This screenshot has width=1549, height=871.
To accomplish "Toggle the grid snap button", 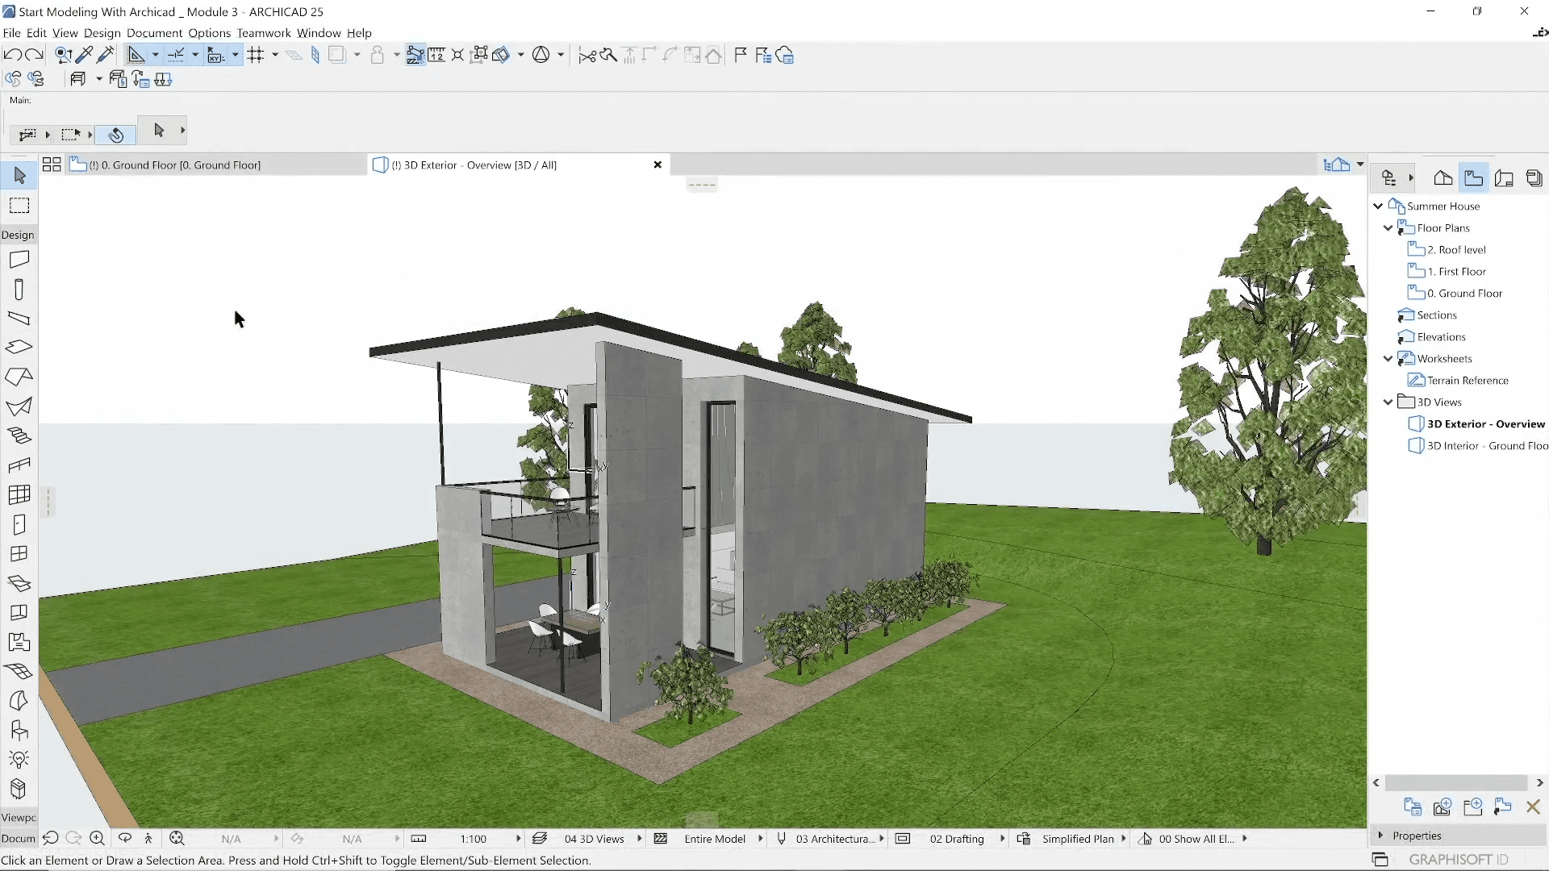I will pos(256,55).
